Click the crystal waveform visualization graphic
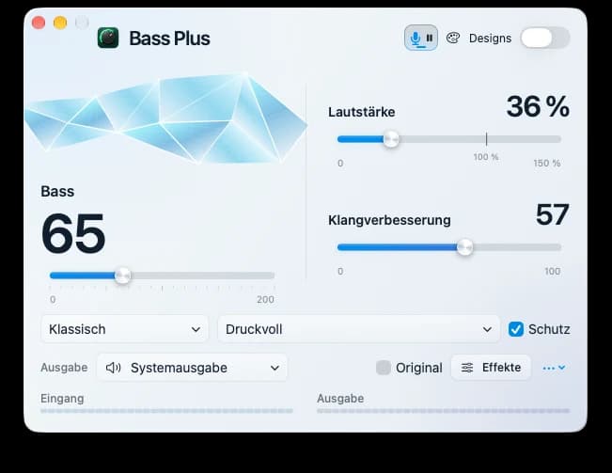This screenshot has height=473, width=612. click(x=165, y=118)
